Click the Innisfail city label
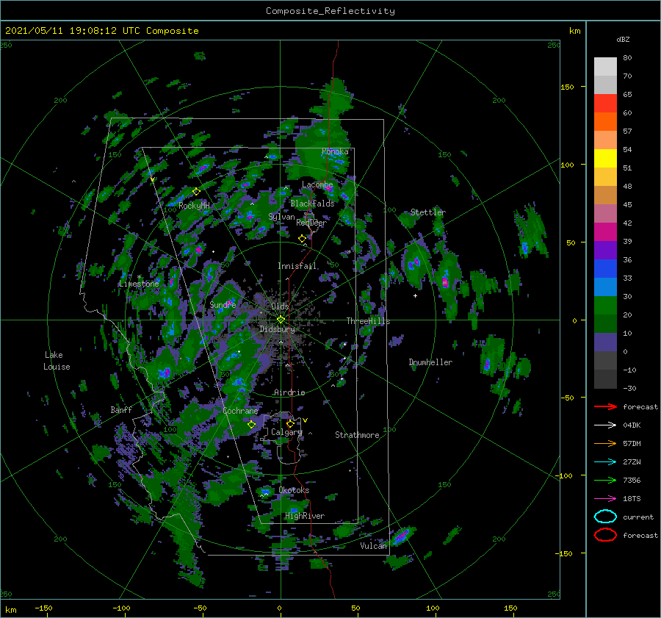Image resolution: width=661 pixels, height=618 pixels. tap(297, 266)
